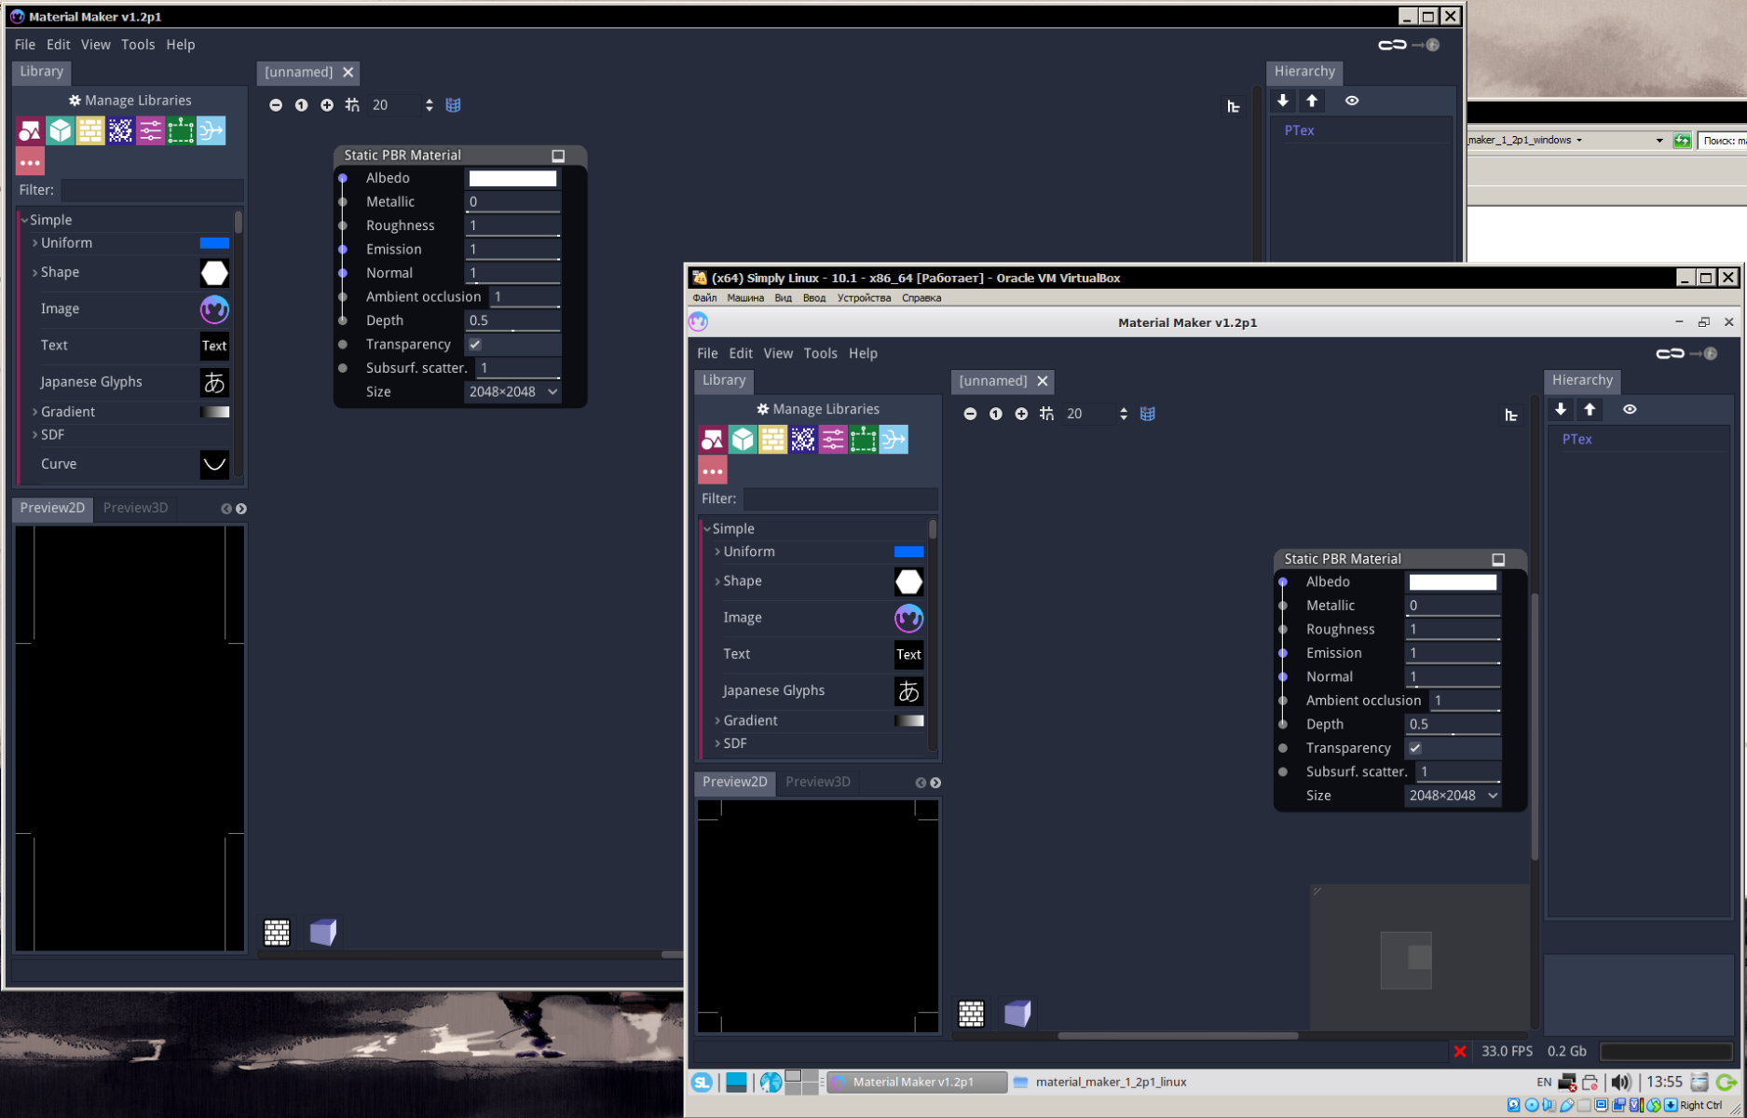Click Albedo white color swatch in VirtualBox node
The image size is (1747, 1118).
pos(1452,582)
